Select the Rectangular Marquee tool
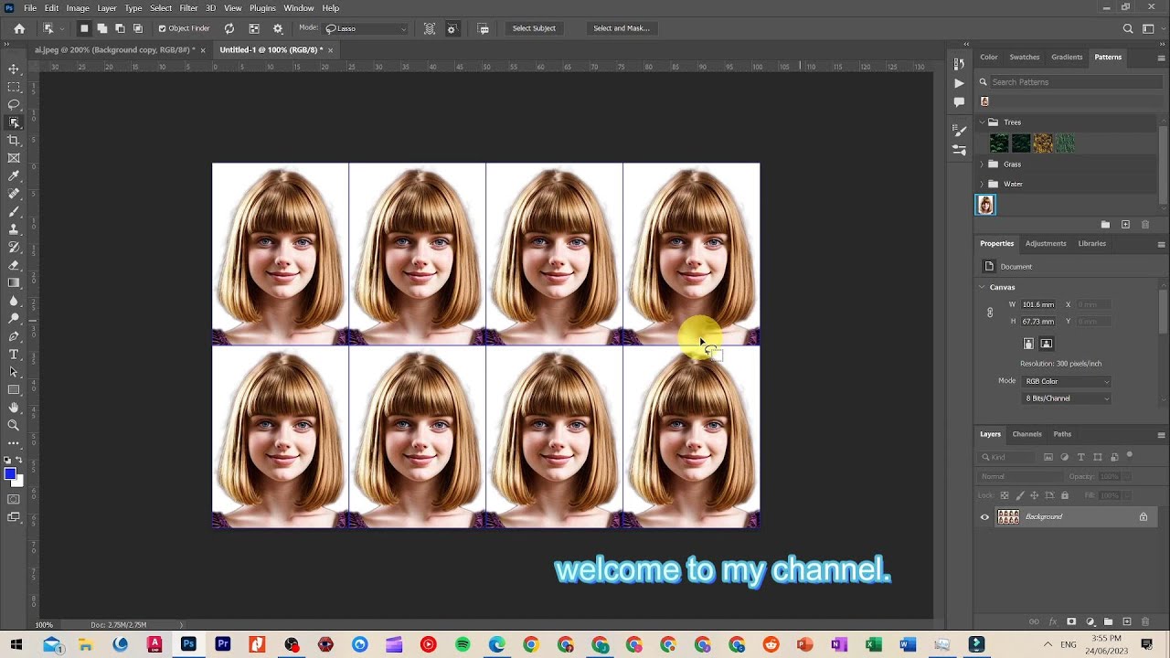The image size is (1170, 658). pyautogui.click(x=14, y=87)
